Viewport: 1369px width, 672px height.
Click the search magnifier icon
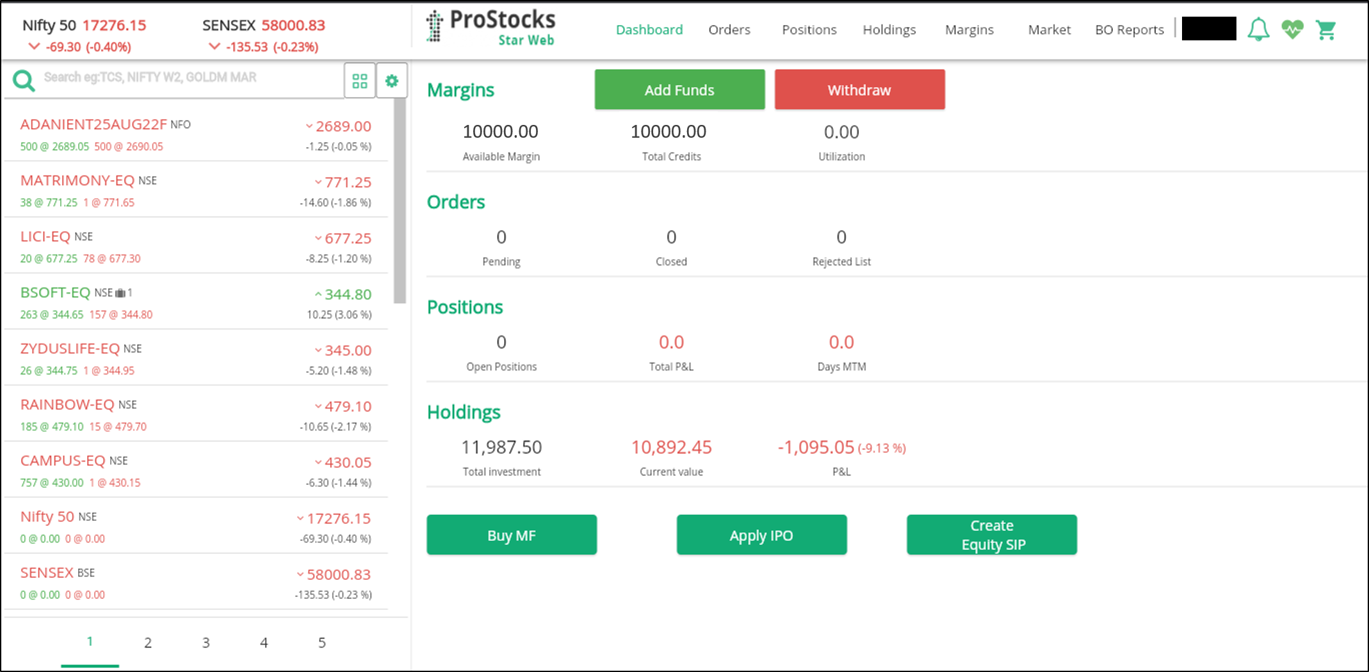tap(24, 81)
